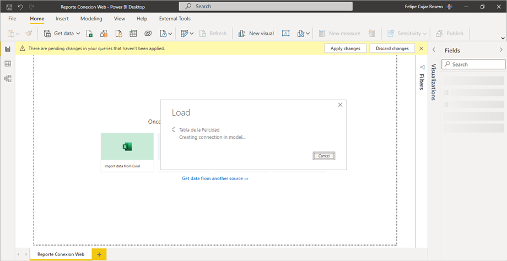Click the Publish button
The image size is (507, 261).
pos(450,33)
